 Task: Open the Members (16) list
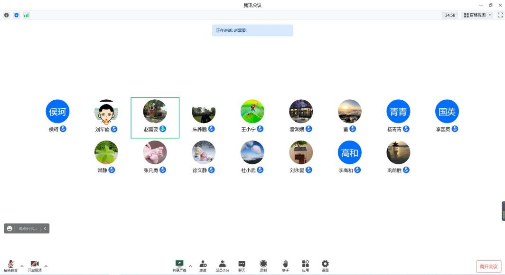222,266
